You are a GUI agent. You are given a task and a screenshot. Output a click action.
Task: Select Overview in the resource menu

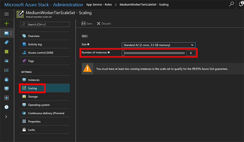34,36
